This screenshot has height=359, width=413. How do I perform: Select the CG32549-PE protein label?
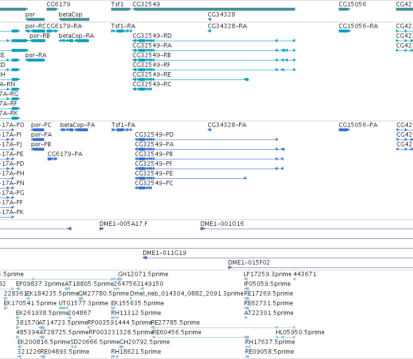pos(154,173)
